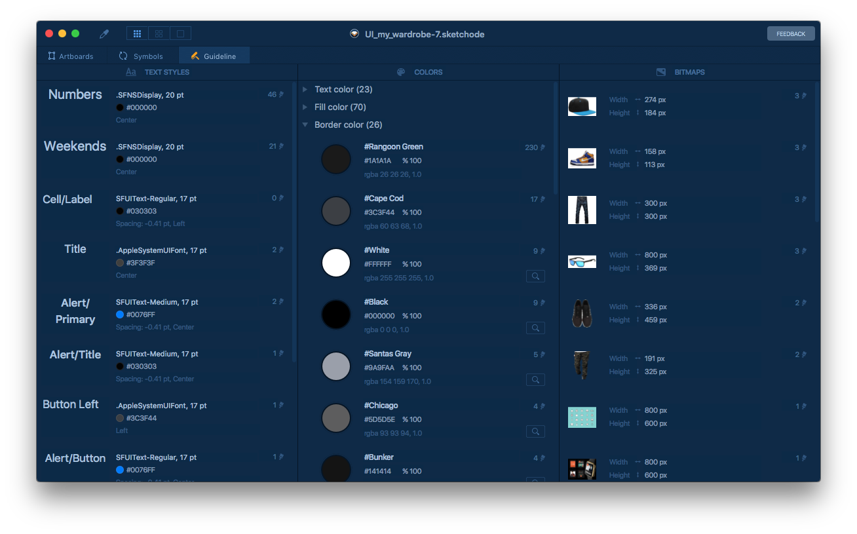This screenshot has width=857, height=534.
Task: Click the pin icon next to Numbers style count
Action: coord(281,95)
